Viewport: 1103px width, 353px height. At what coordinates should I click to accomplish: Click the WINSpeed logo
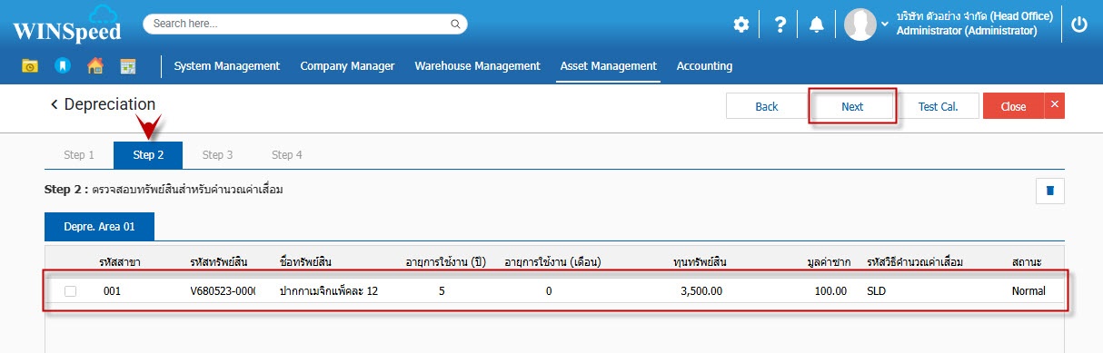[68, 25]
